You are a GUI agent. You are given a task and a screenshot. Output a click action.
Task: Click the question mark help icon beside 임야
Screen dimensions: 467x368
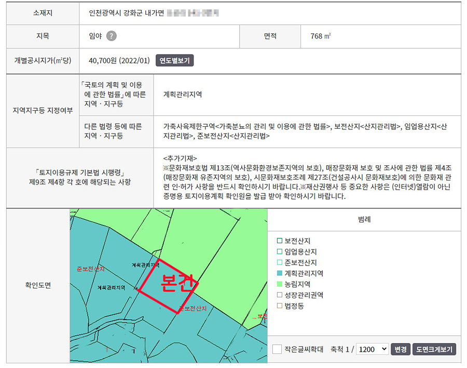click(x=111, y=36)
